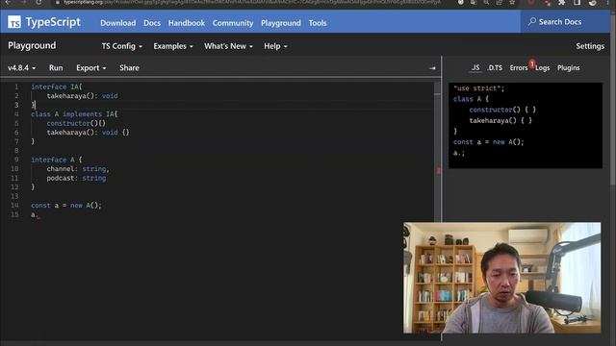Click the bookmark star in the address bar

coord(512,2)
